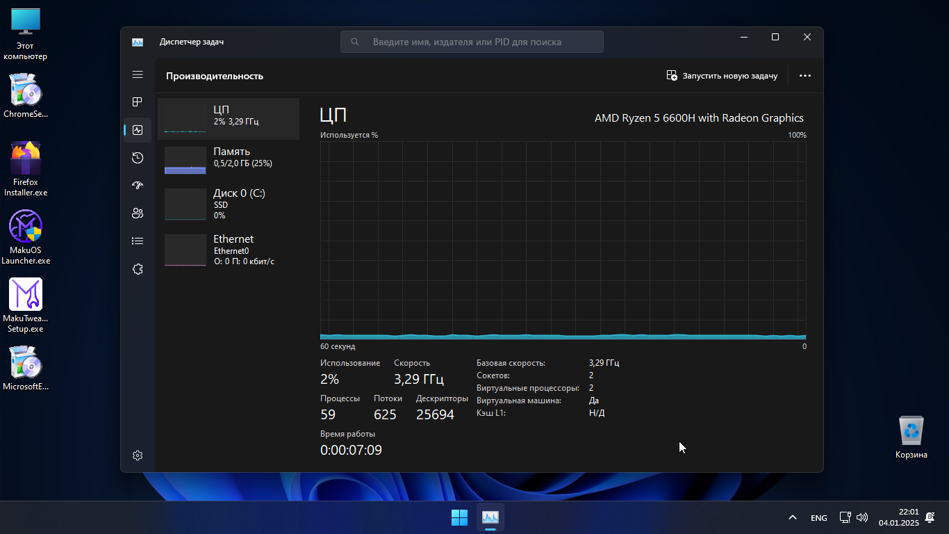Click the Ethernet mini graph thumbnail
This screenshot has height=534, width=949.
(185, 250)
